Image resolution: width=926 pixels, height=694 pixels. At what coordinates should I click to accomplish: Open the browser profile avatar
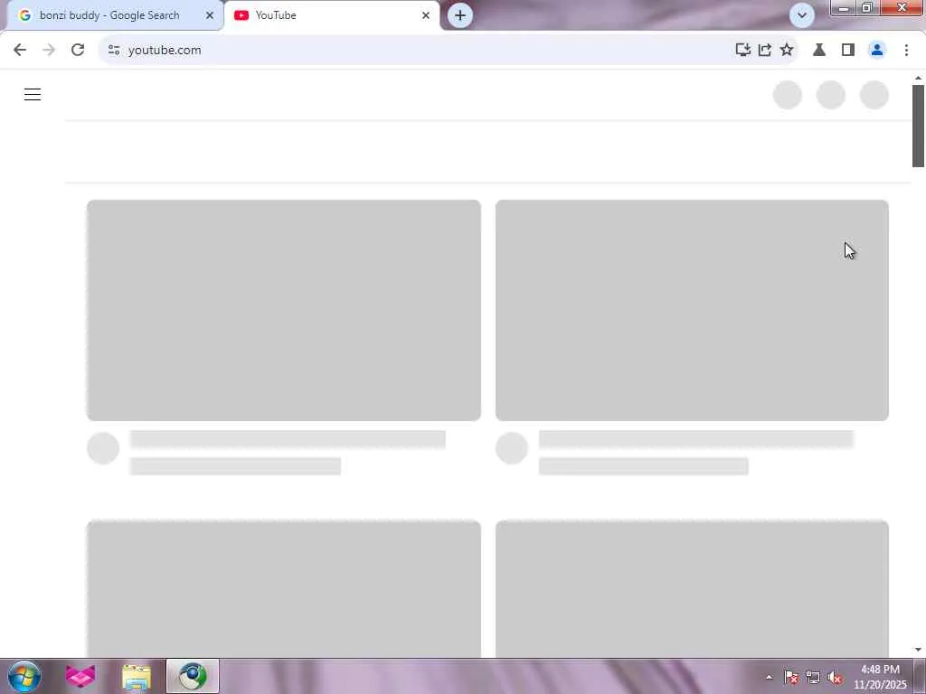877,51
